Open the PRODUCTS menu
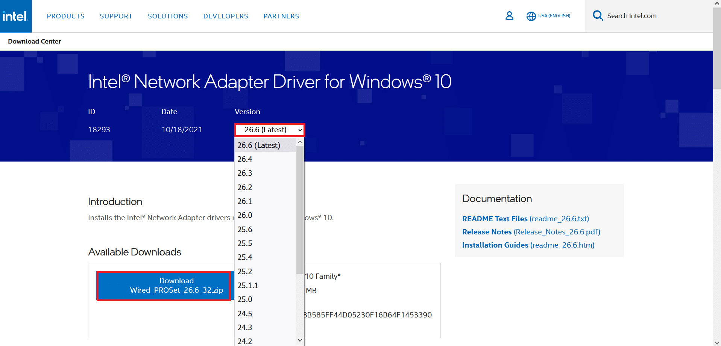 pyautogui.click(x=65, y=16)
